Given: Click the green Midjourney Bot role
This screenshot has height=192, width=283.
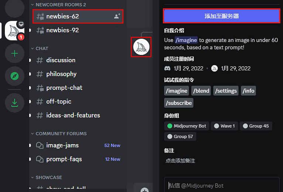Looking at the screenshot, I should click(187, 126).
